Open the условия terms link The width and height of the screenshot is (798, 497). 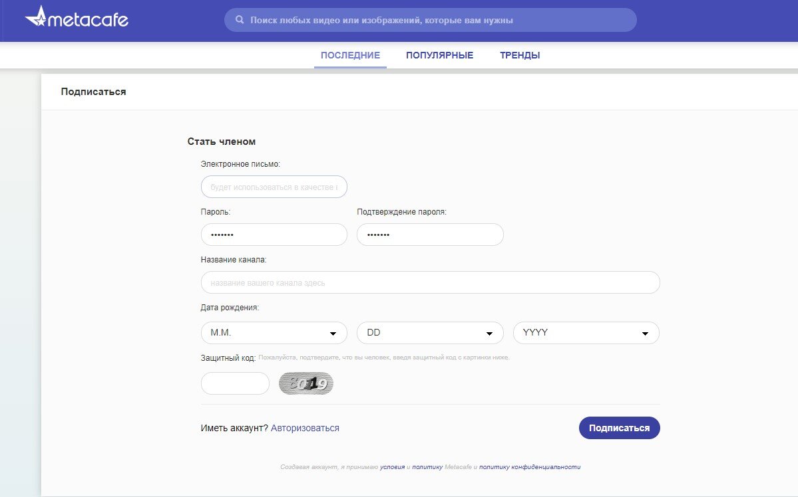point(392,467)
